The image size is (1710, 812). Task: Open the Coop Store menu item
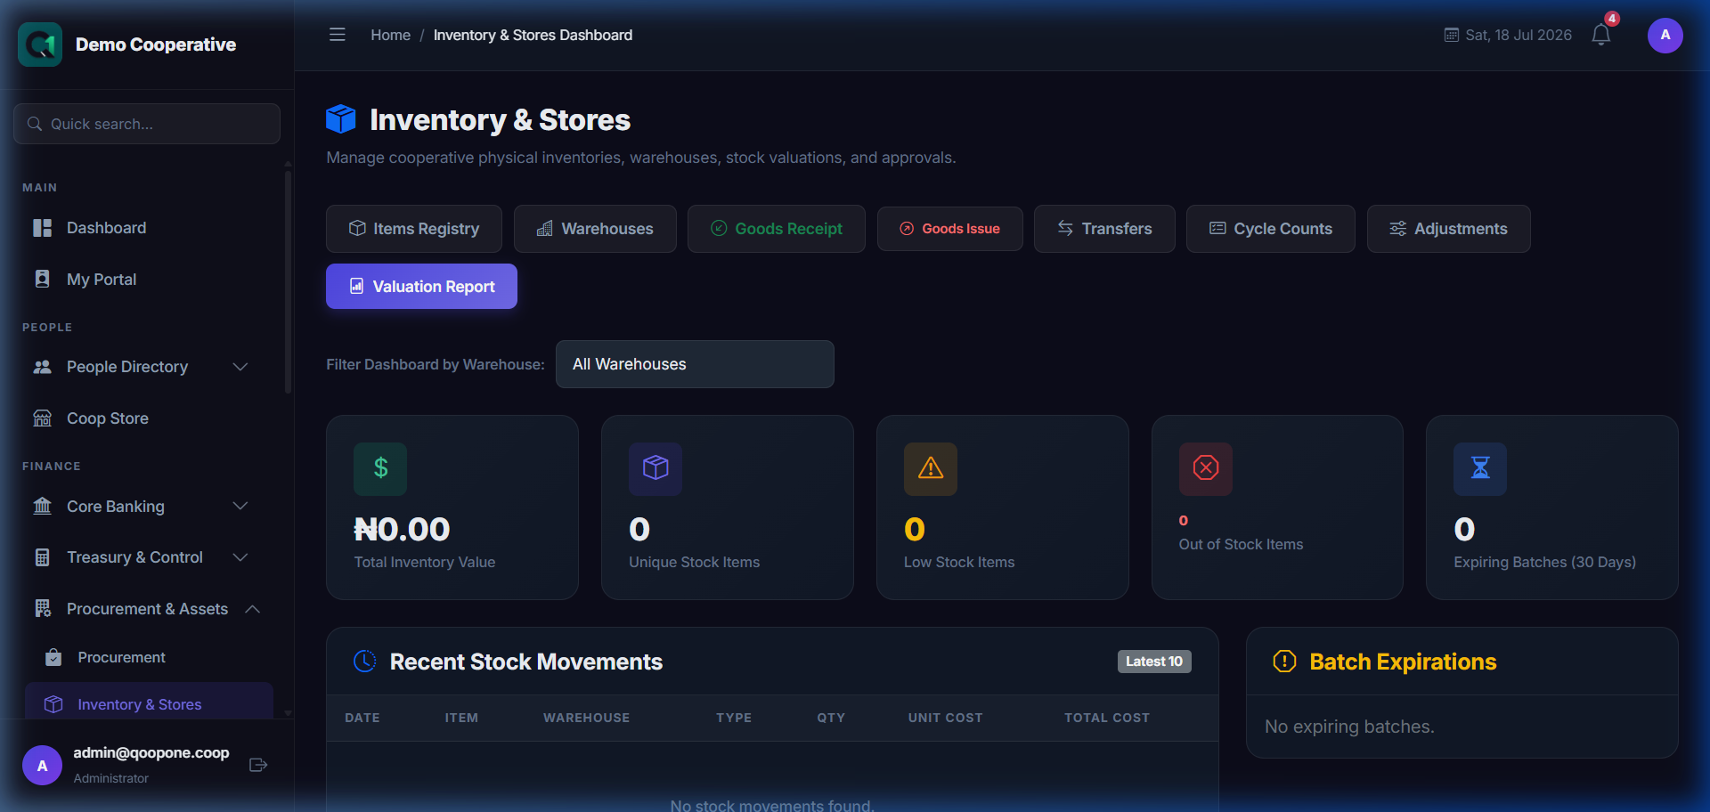pyautogui.click(x=147, y=418)
